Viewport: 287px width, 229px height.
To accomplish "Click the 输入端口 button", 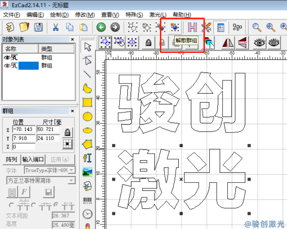I will (x=33, y=159).
